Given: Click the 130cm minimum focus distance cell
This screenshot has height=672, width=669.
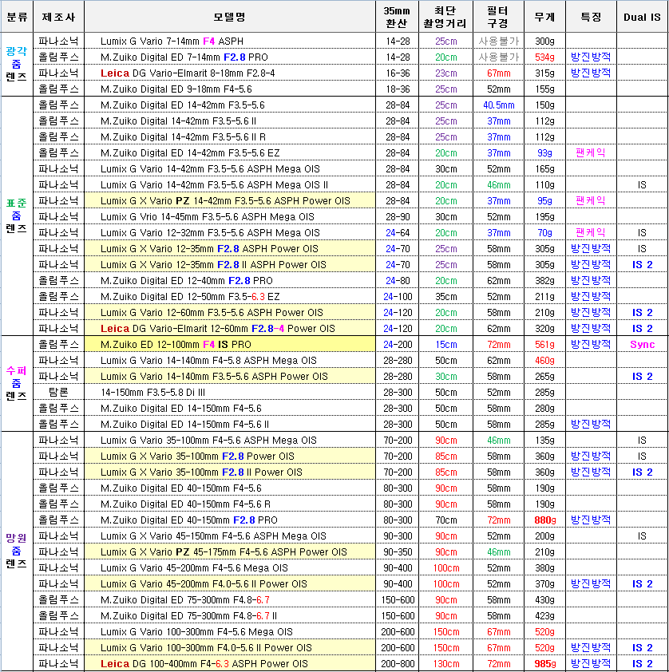Looking at the screenshot, I should (x=446, y=664).
